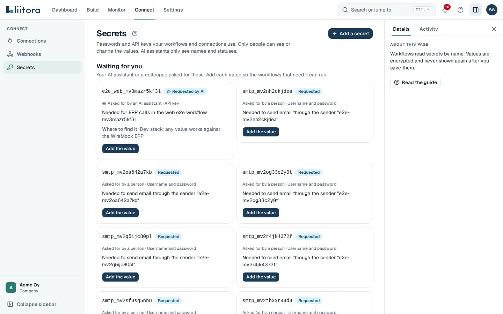
Task: Select Secrets in the sidebar
Action: tap(42, 67)
